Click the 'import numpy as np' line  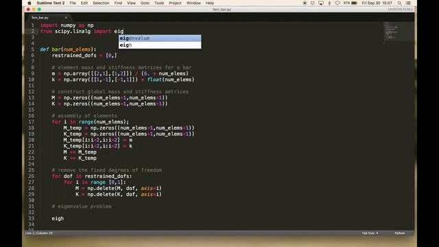click(x=67, y=25)
